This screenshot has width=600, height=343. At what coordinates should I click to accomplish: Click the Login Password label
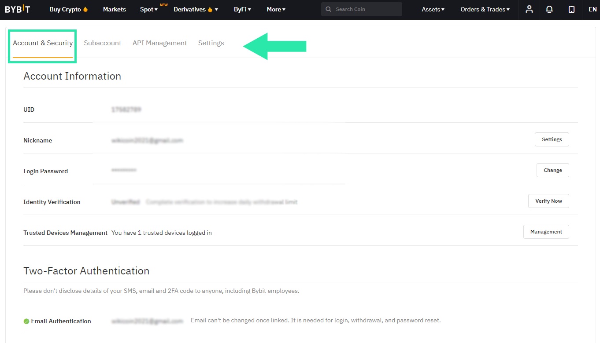[x=45, y=171]
